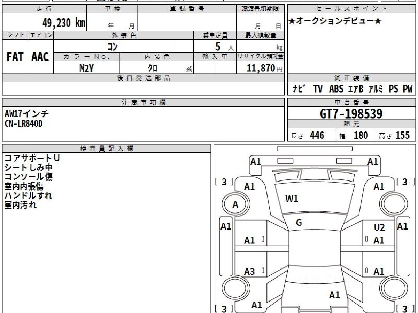Screen dimensions: 418x313
Task: Select TV in the equipment list
Action: (x=317, y=89)
